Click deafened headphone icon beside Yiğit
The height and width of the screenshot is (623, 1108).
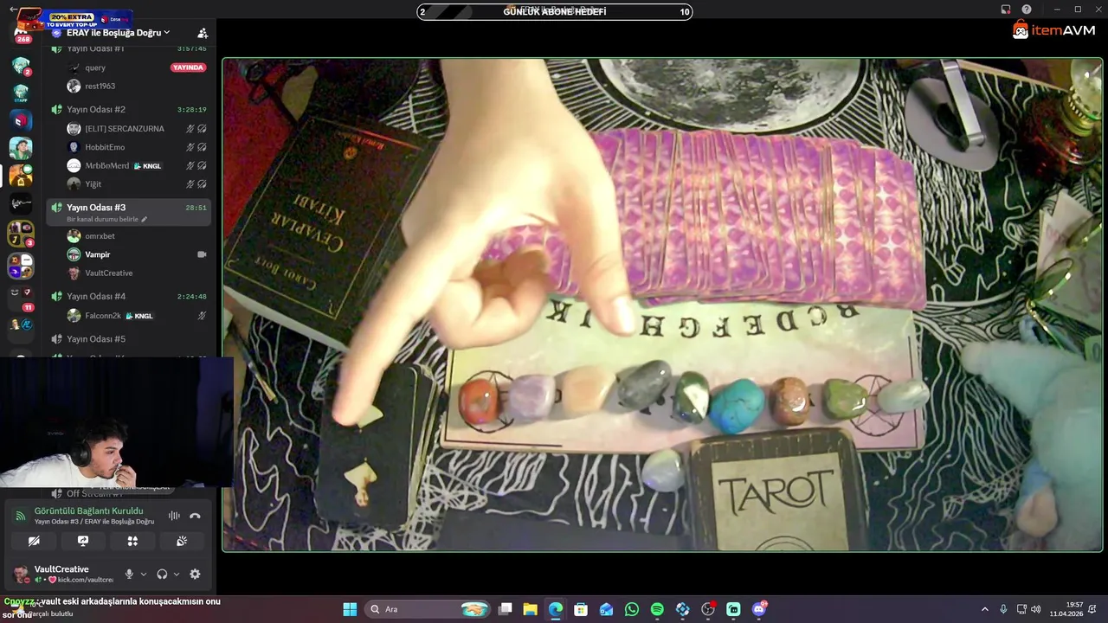click(x=202, y=184)
